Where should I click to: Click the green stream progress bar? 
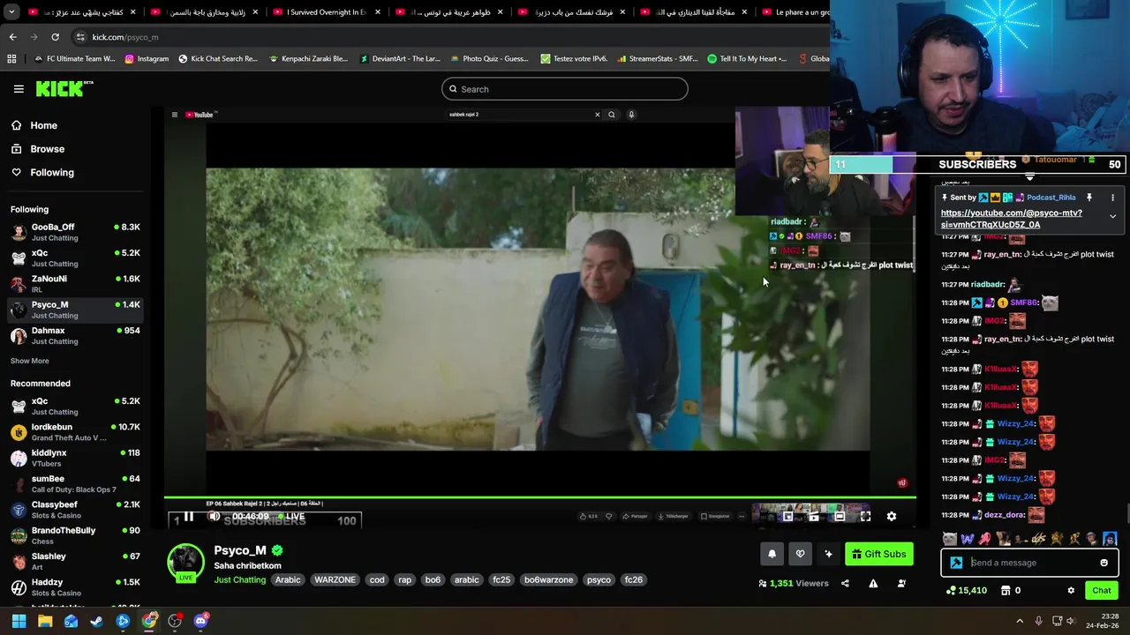539,497
